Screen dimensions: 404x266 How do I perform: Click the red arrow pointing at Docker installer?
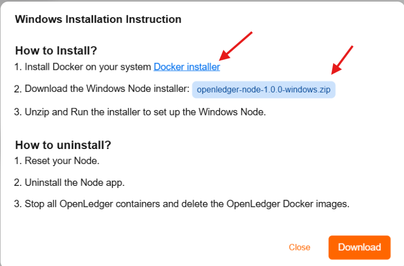pos(235,45)
